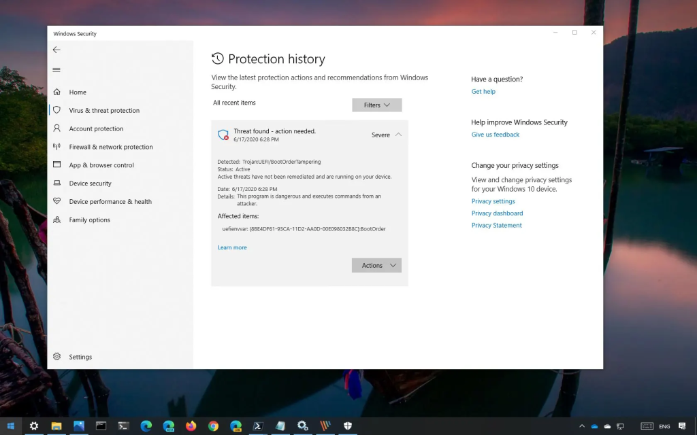Open the orange striped taskbar app icon
This screenshot has height=435, width=697.
325,426
